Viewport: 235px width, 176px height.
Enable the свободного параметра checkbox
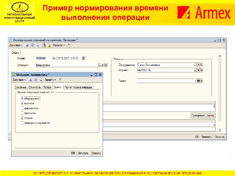(x=22, y=123)
